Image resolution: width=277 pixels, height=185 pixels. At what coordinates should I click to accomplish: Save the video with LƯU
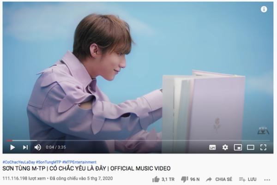coord(247,179)
